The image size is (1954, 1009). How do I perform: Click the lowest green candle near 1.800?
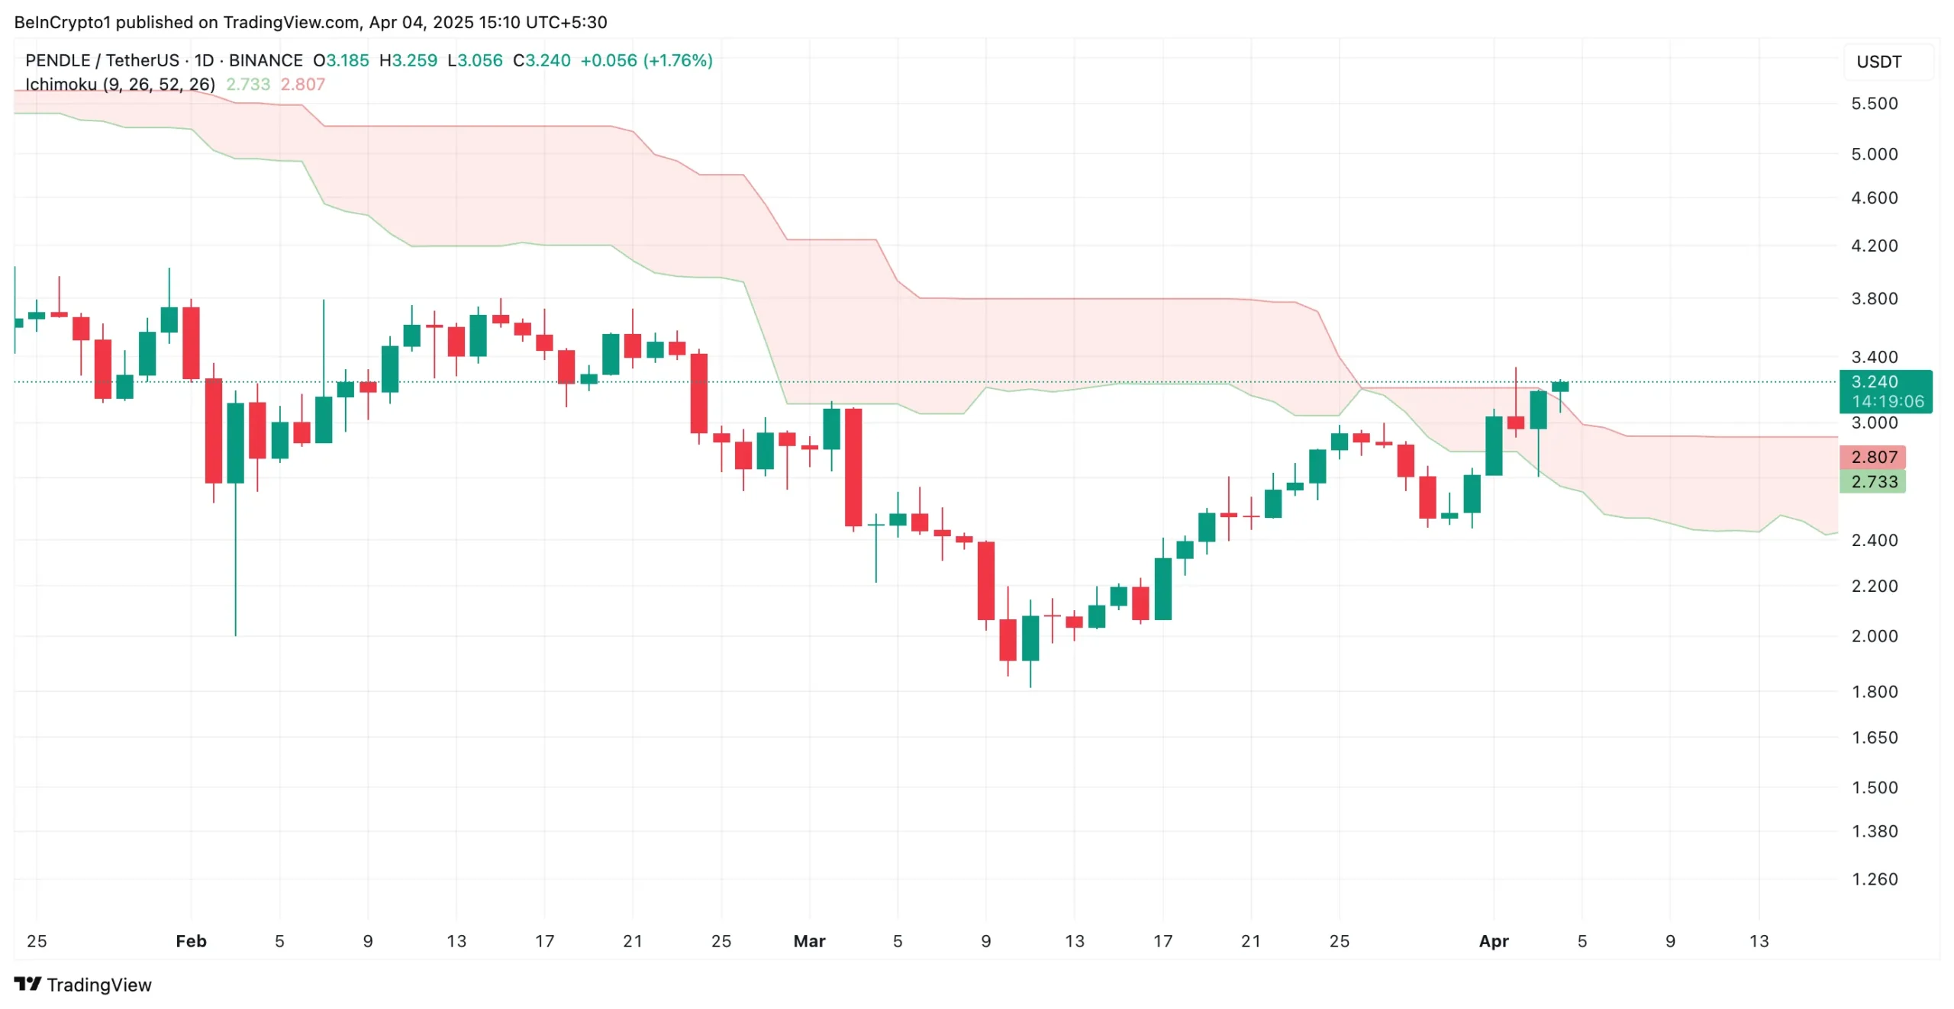(x=1030, y=638)
